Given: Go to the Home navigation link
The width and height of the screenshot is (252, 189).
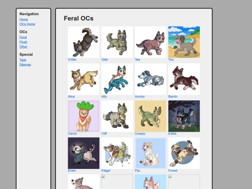Looking at the screenshot, I should 24,20.
